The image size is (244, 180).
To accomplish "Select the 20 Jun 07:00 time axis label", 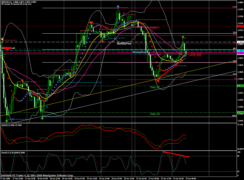I will point(117,178).
